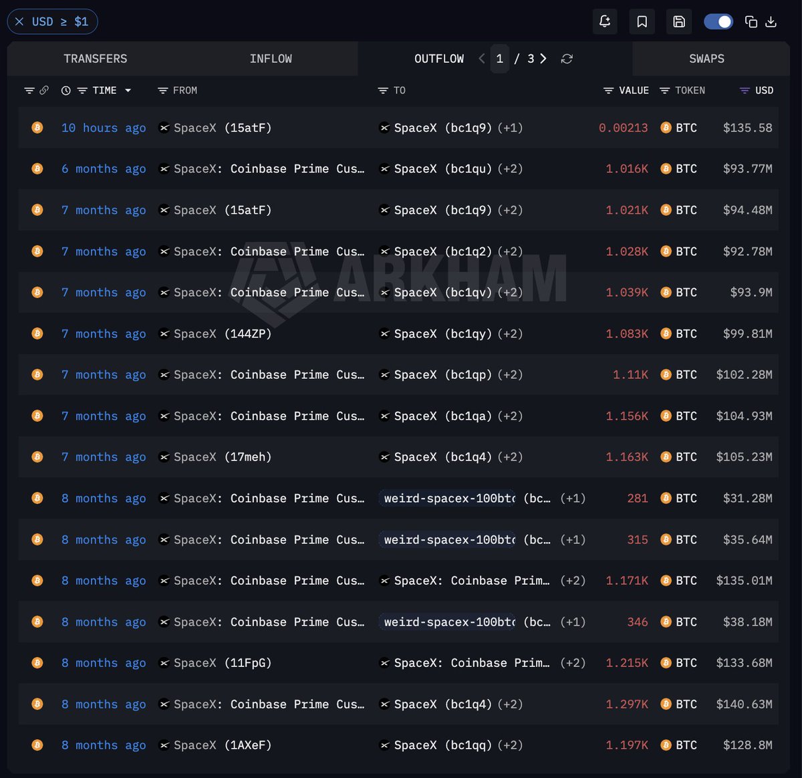Open Coinbase Prime recipient in $135.01M row

tap(472, 581)
